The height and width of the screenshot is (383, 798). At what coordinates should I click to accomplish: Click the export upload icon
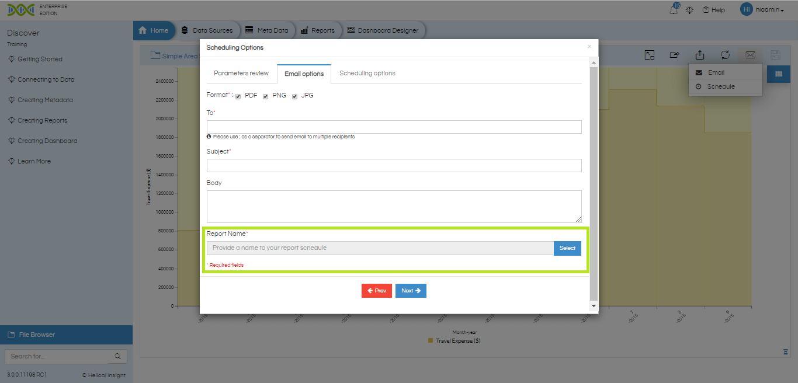(700, 55)
